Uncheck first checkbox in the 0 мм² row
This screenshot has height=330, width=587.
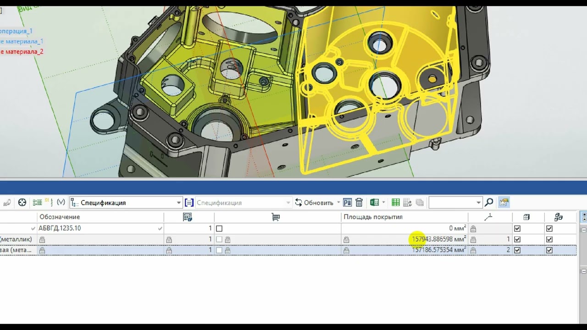coord(517,228)
